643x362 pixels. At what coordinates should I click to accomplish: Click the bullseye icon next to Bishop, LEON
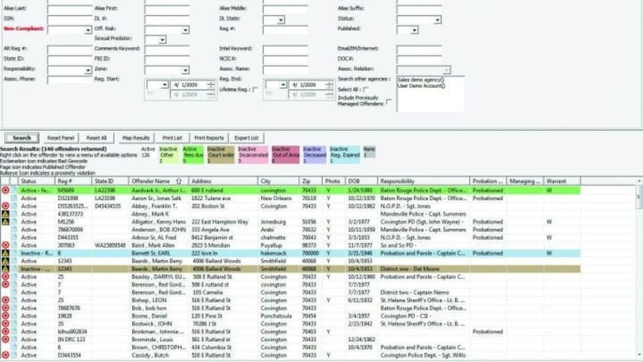(5, 300)
